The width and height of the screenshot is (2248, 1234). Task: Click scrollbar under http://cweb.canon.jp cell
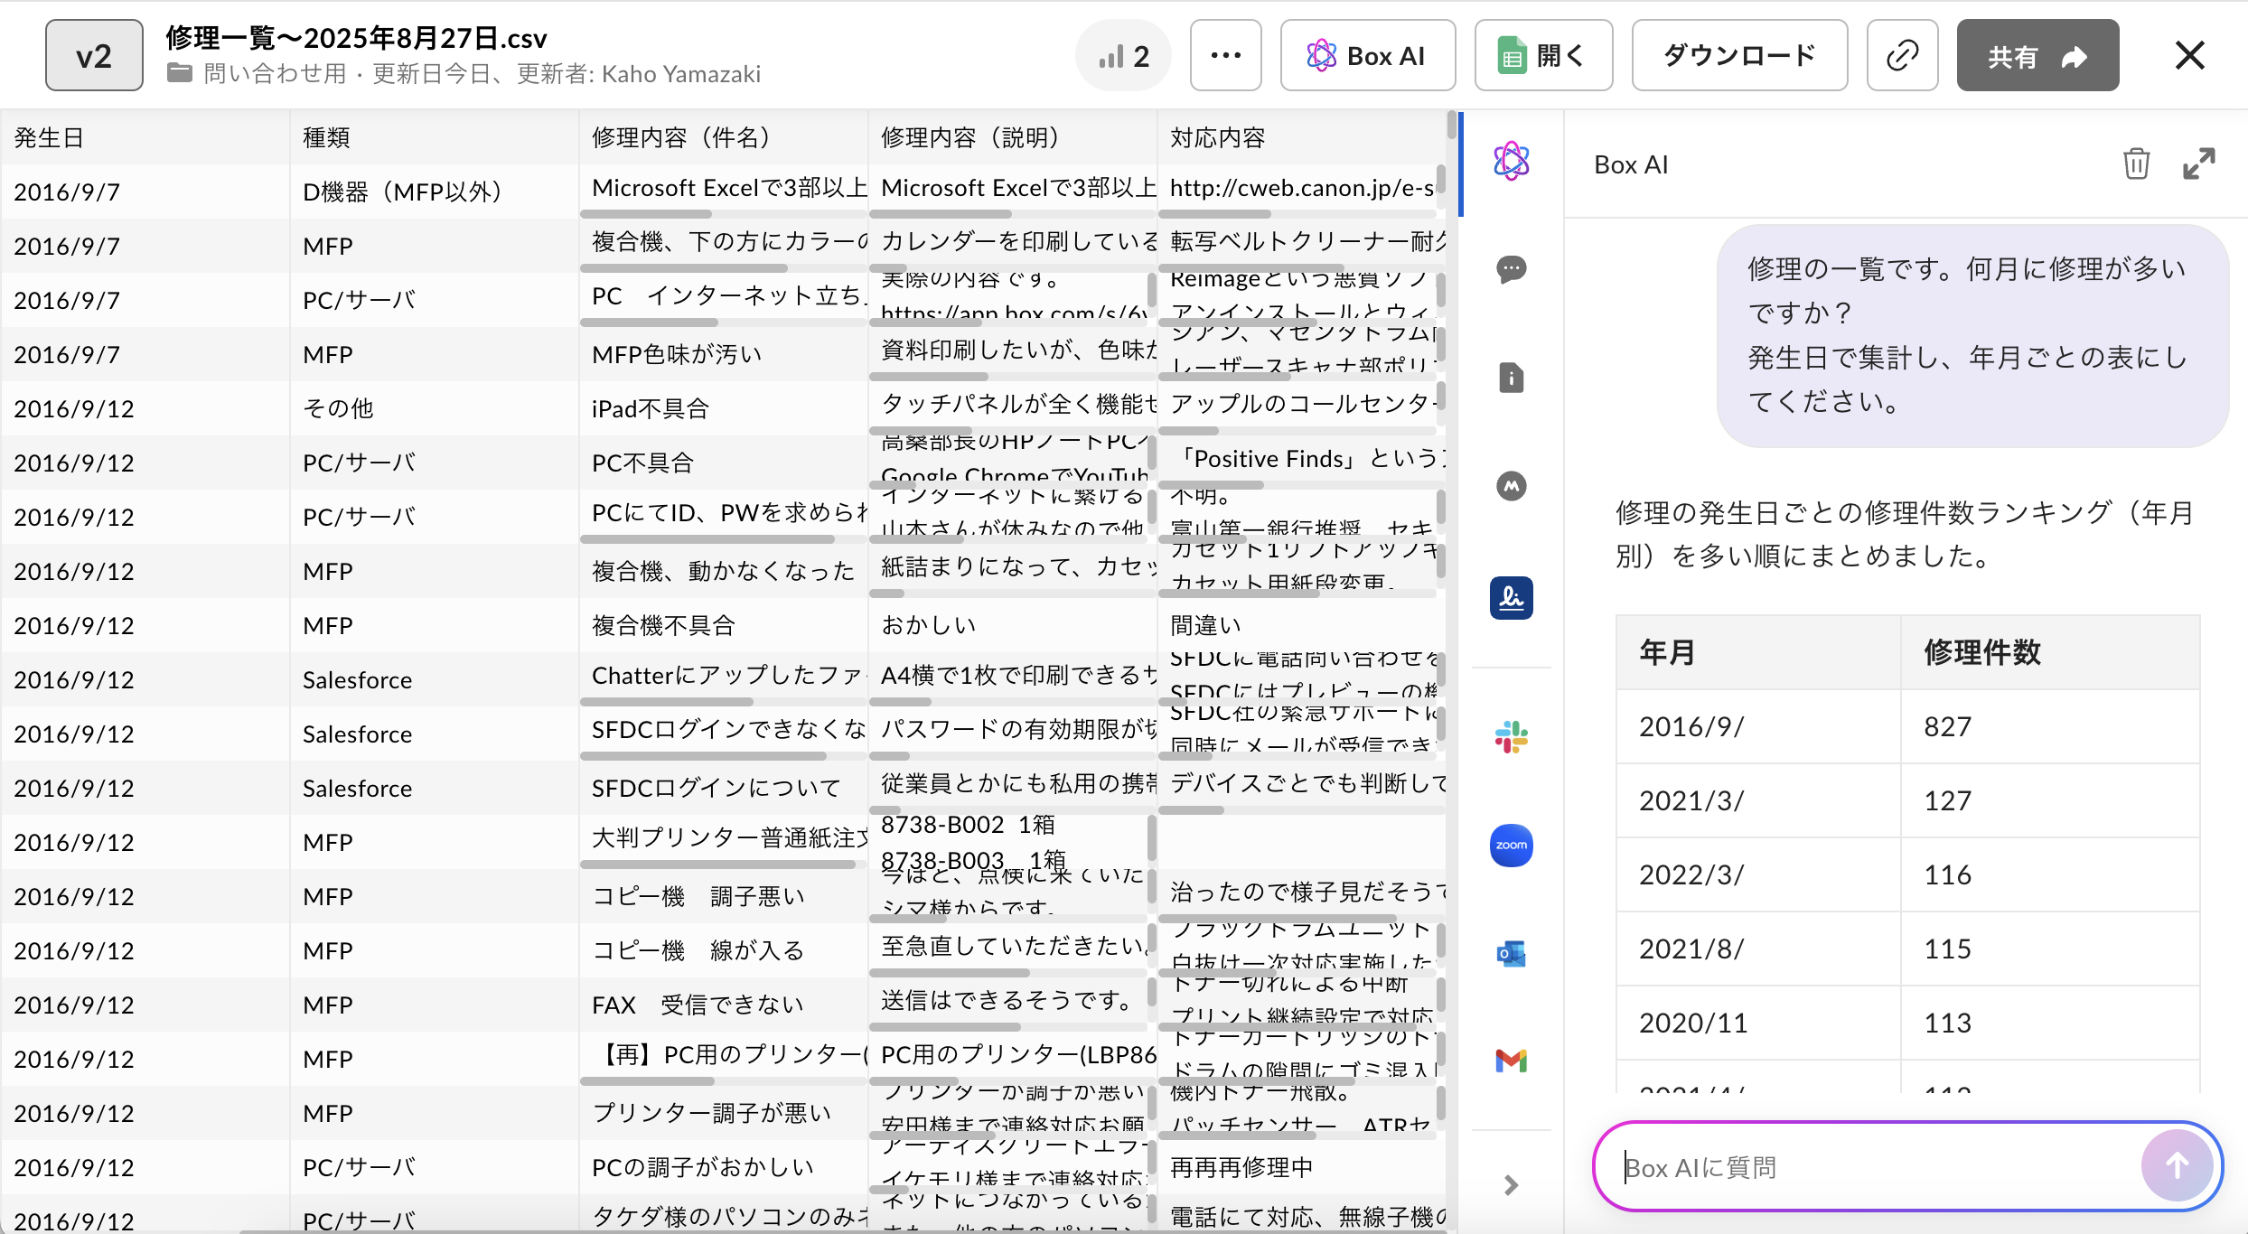click(1215, 214)
